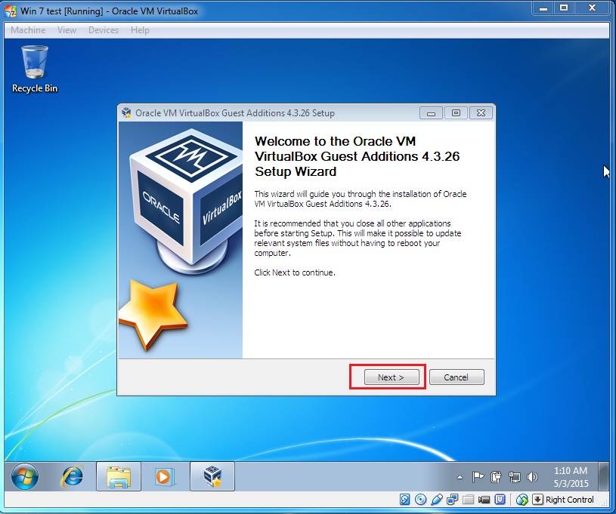Viewport: 616px width, 514px height.
Task: Click the Guest Additions setup icon on the taskbar
Action: pyautogui.click(x=212, y=476)
